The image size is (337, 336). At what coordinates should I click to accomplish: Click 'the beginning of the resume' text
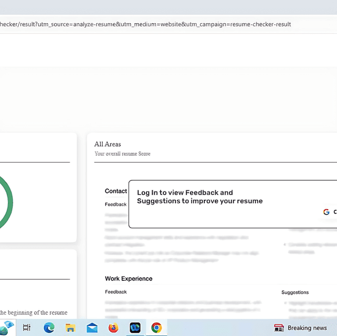pos(34,312)
